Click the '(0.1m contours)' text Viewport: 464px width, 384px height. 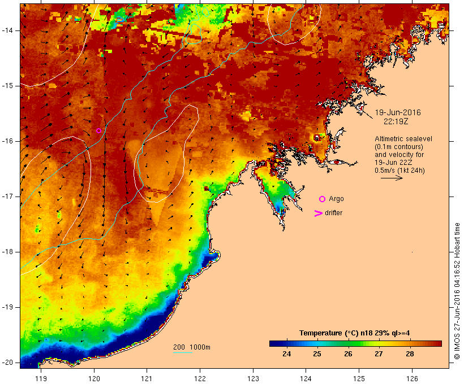399,147
